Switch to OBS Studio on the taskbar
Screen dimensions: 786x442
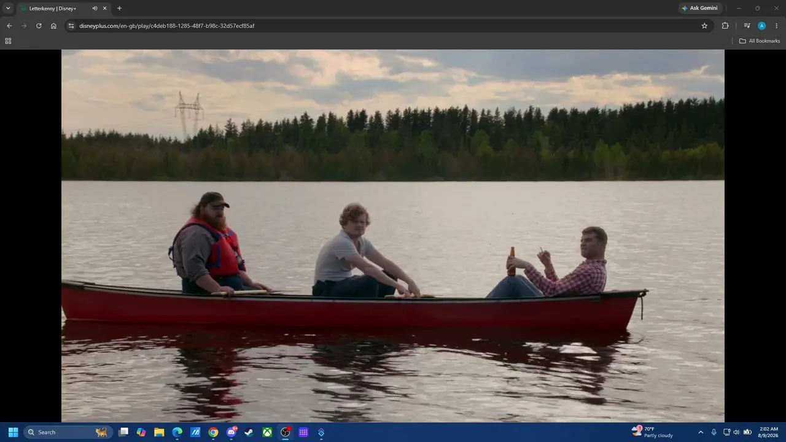pos(286,432)
